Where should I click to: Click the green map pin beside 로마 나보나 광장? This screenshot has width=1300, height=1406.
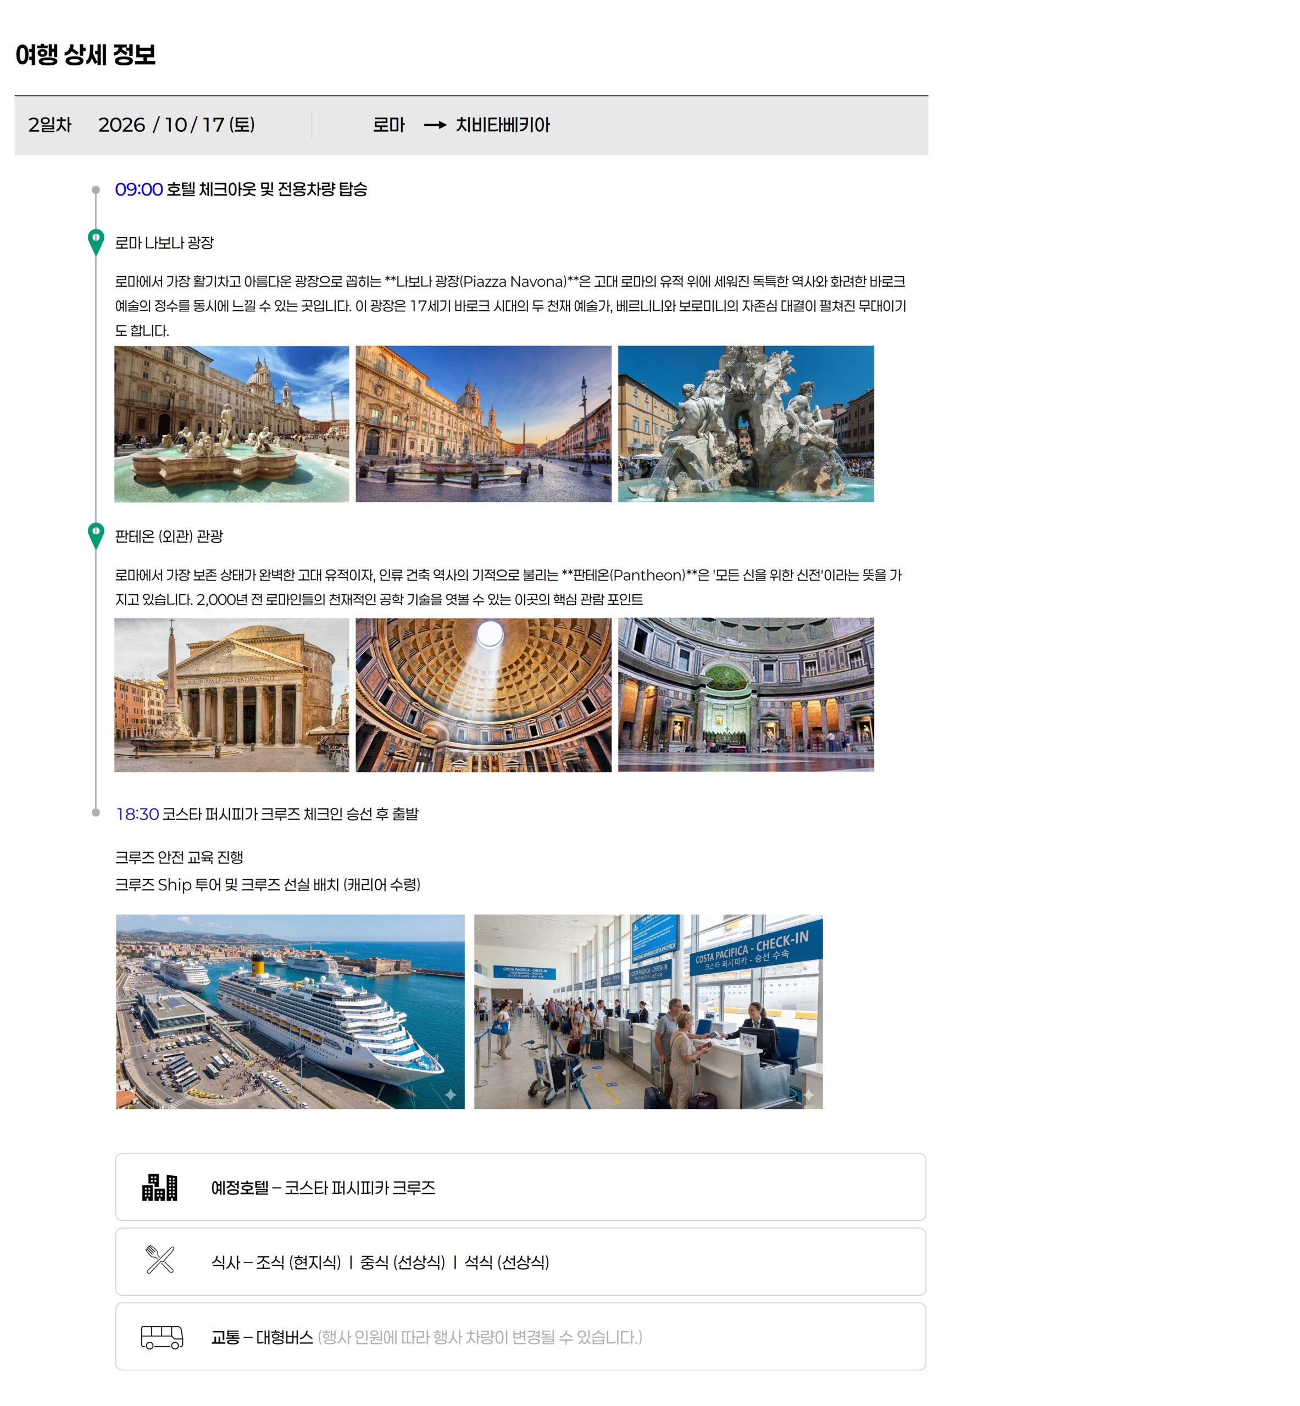pyautogui.click(x=96, y=241)
